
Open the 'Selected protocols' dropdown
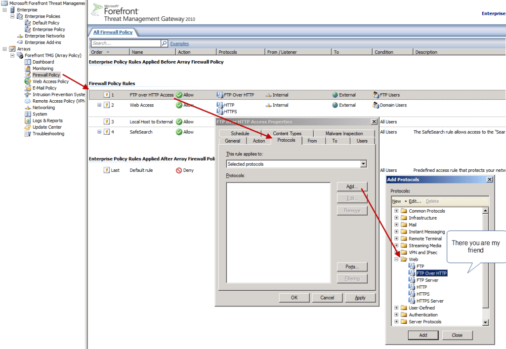[x=364, y=164]
